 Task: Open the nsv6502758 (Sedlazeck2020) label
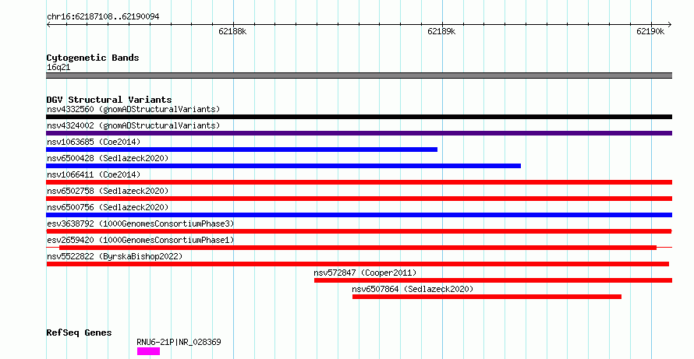pos(108,191)
